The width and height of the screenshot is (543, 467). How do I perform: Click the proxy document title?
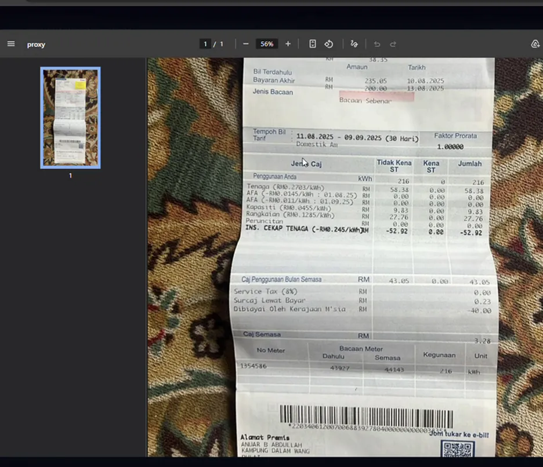tap(36, 44)
